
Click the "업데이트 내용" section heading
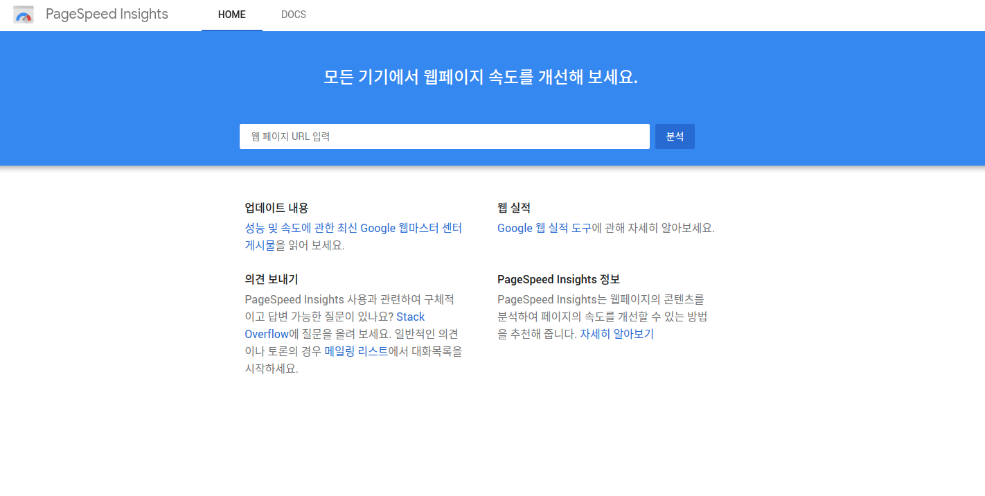276,207
